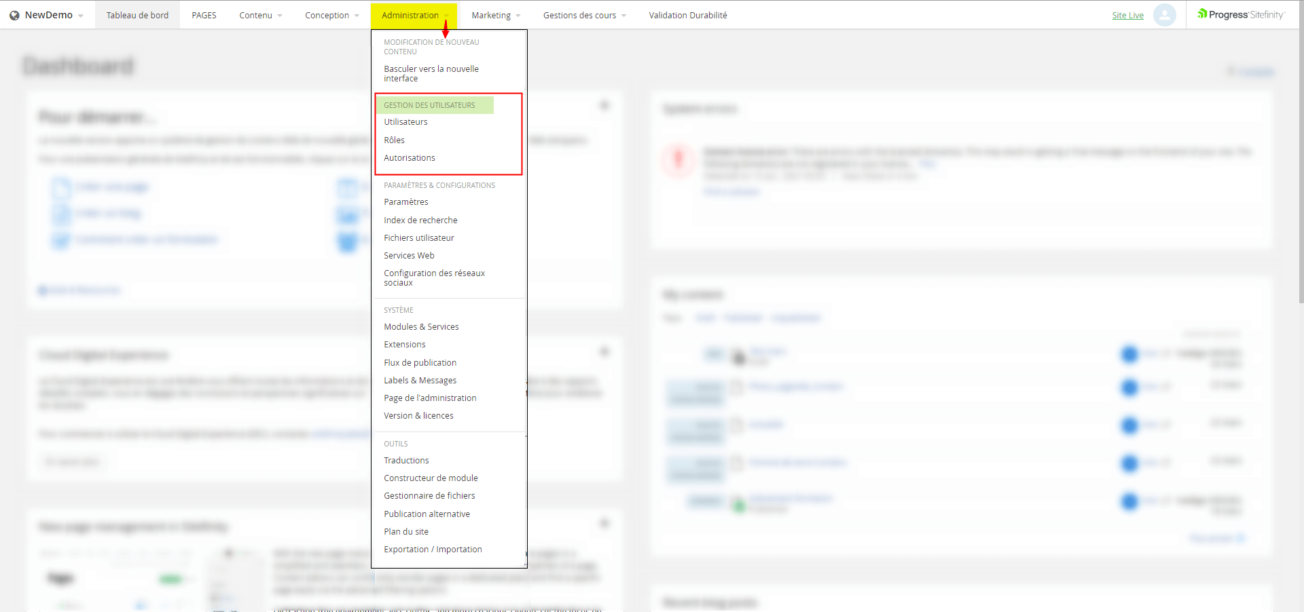1304x612 pixels.
Task: Select Basculer vers la nouvelle interface
Action: (431, 73)
